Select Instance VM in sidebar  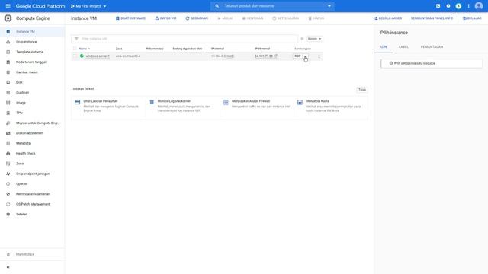(32, 32)
